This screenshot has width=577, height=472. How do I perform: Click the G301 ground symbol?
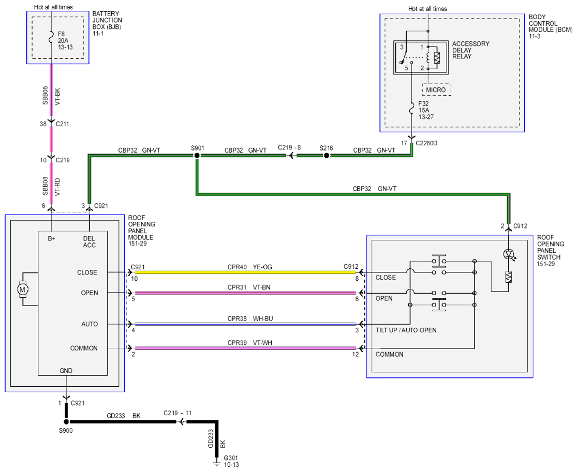click(217, 463)
